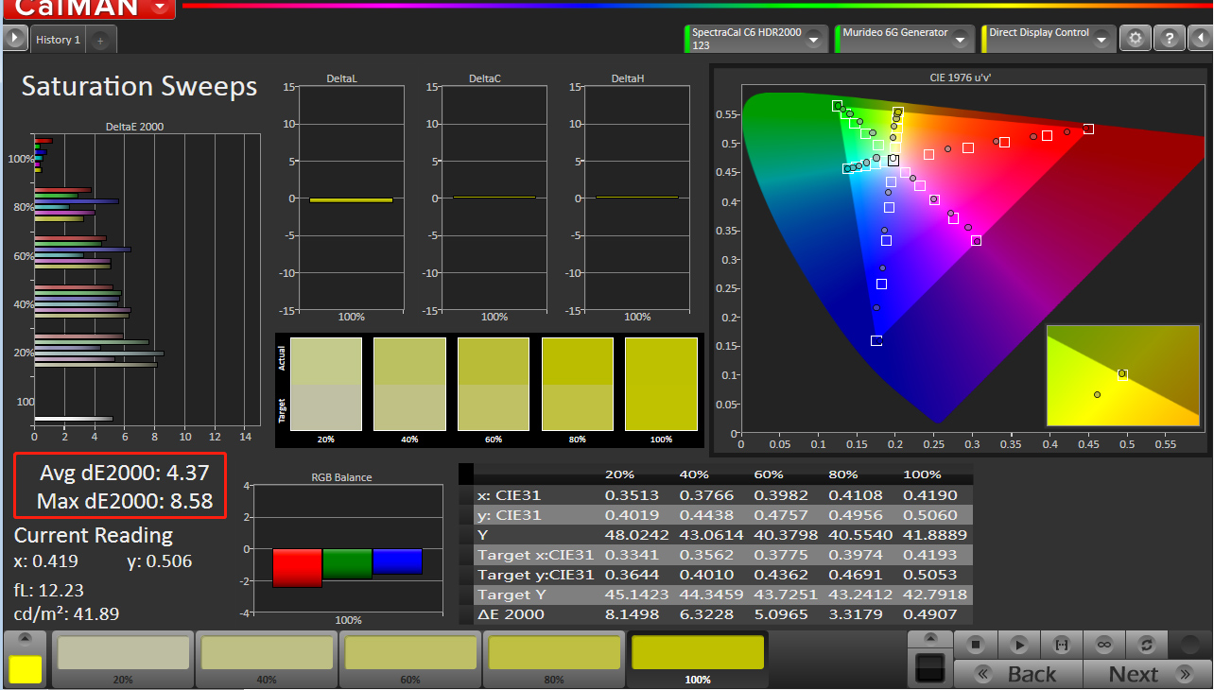Screen dimensions: 1214x690
Task: Expand left panel with arrow icon
Action: [15, 40]
